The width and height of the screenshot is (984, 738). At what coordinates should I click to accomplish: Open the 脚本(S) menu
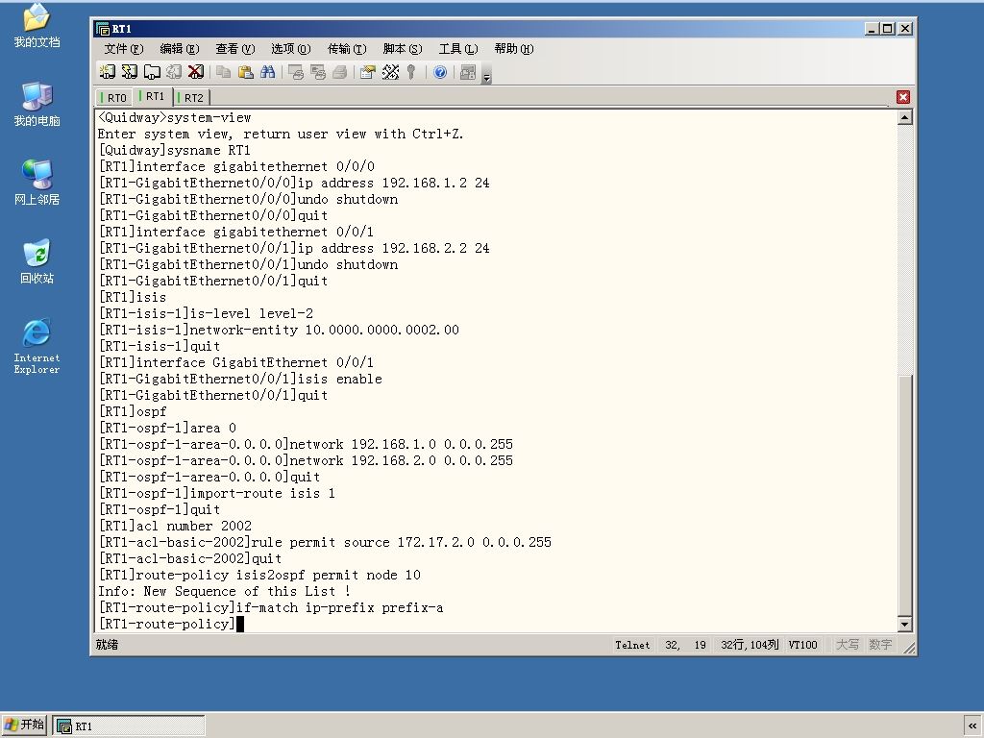tap(403, 49)
